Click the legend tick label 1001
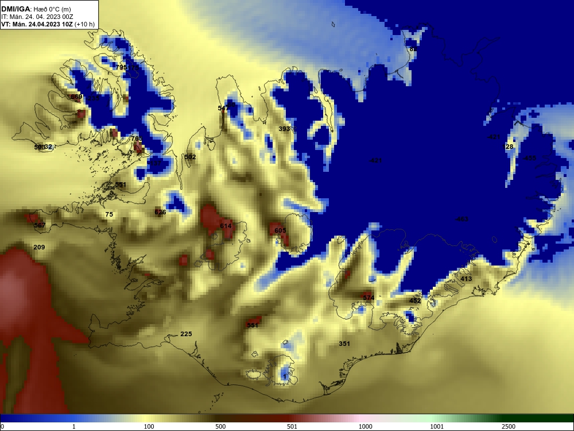The width and height of the screenshot is (574, 431). tap(437, 426)
